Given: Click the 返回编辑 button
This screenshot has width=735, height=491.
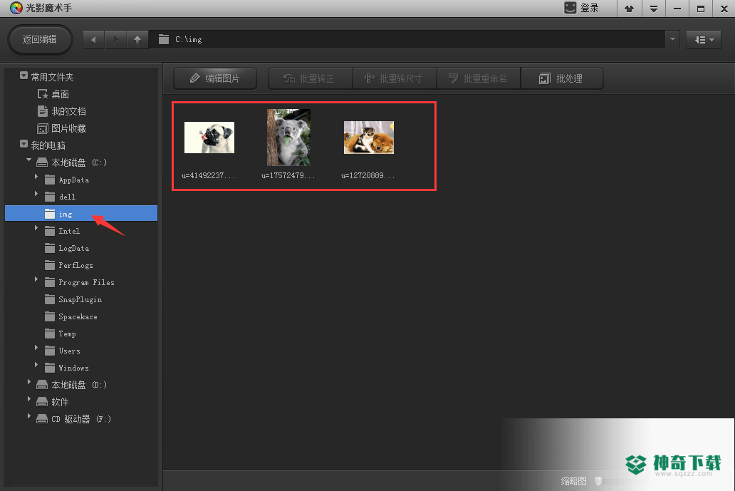Looking at the screenshot, I should pyautogui.click(x=40, y=39).
